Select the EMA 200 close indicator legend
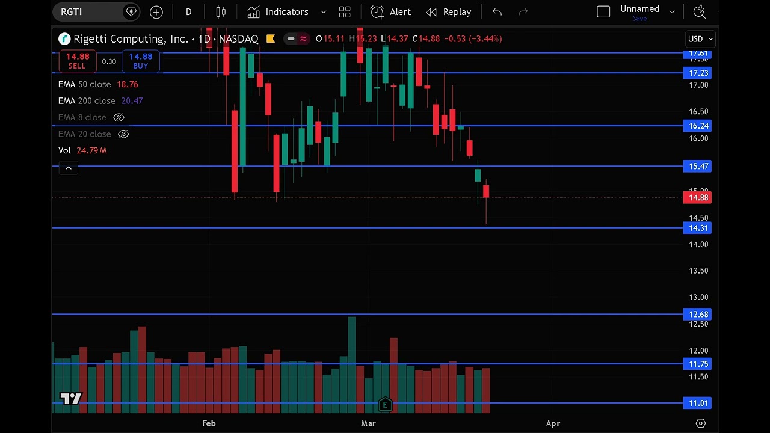 pos(100,101)
